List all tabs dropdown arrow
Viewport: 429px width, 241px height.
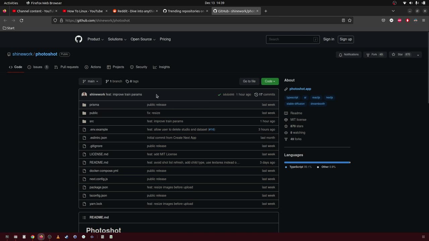[393, 11]
